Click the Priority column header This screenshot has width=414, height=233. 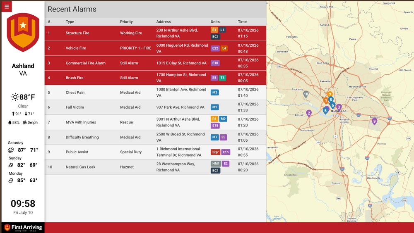tap(126, 21)
